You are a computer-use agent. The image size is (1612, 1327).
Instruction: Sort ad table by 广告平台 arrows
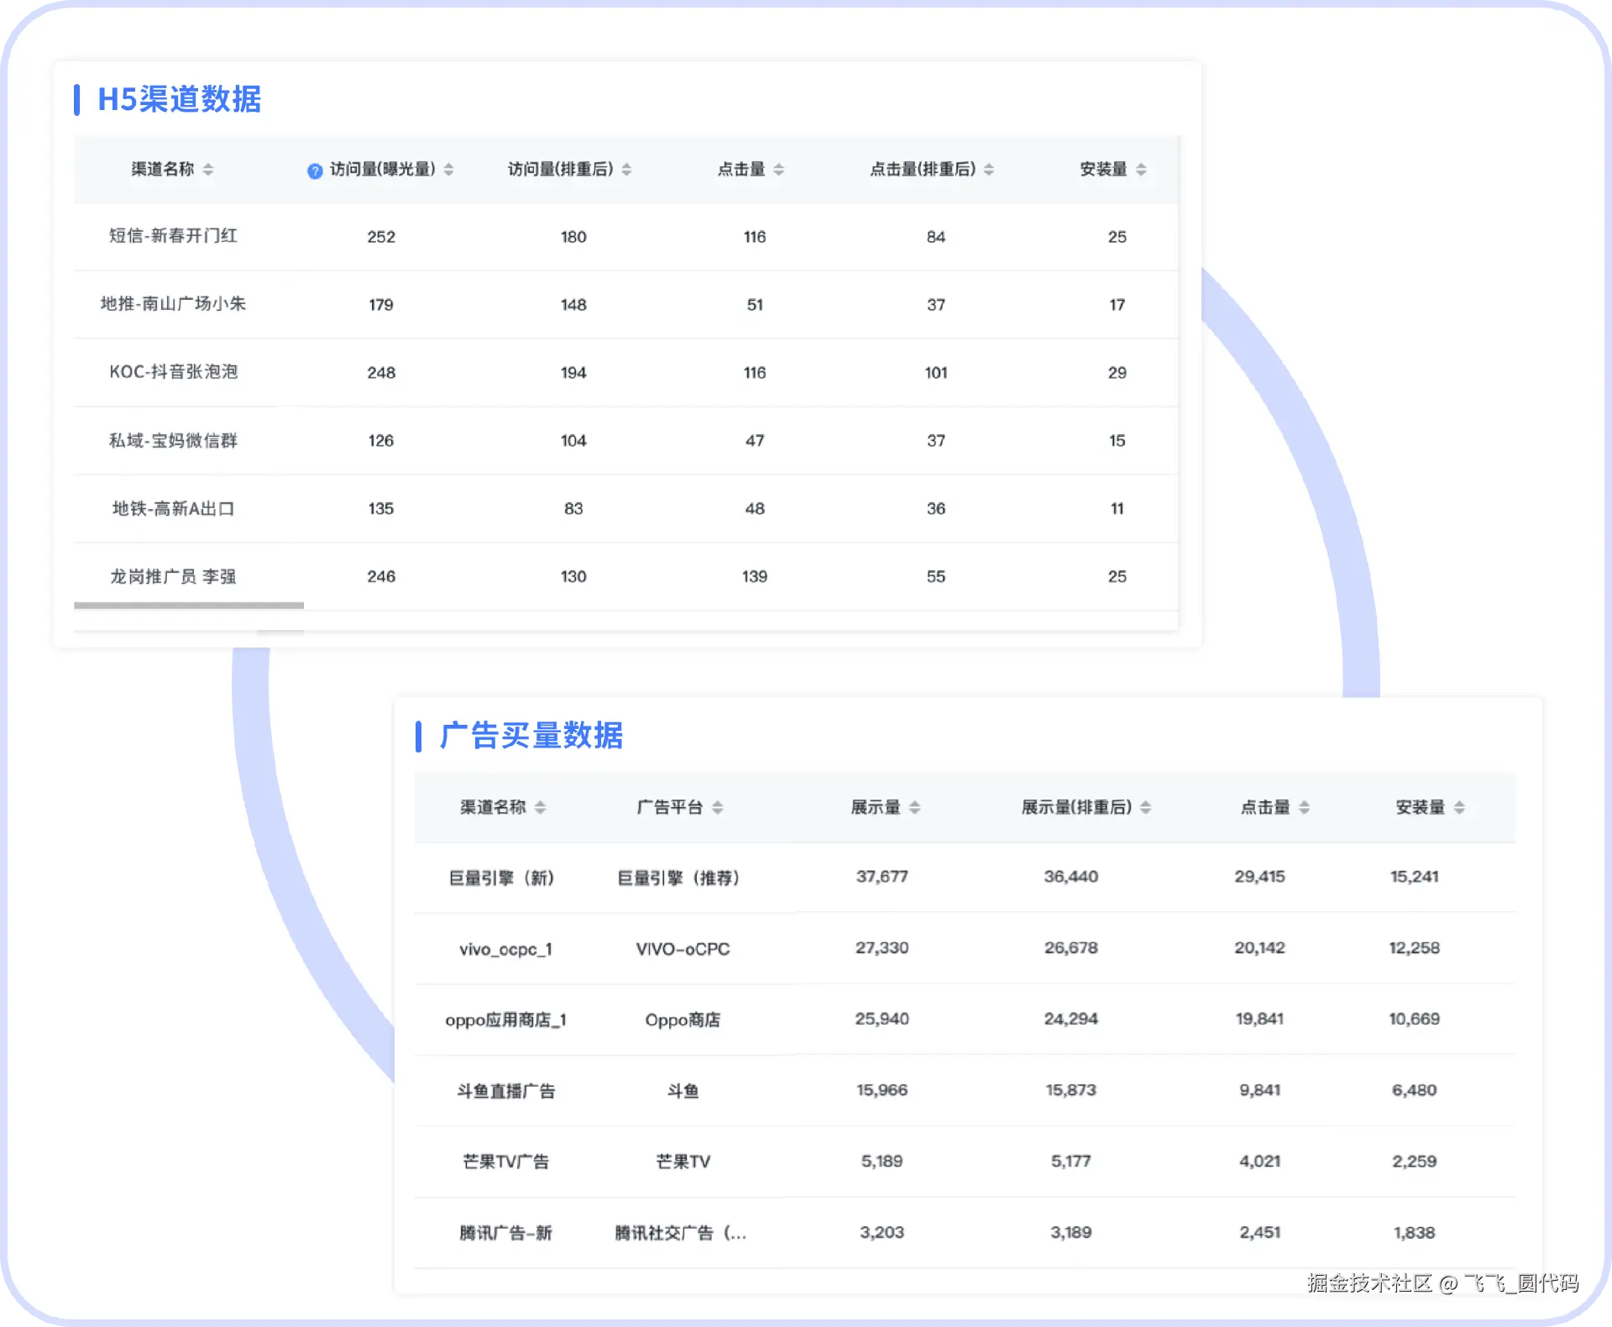click(718, 807)
